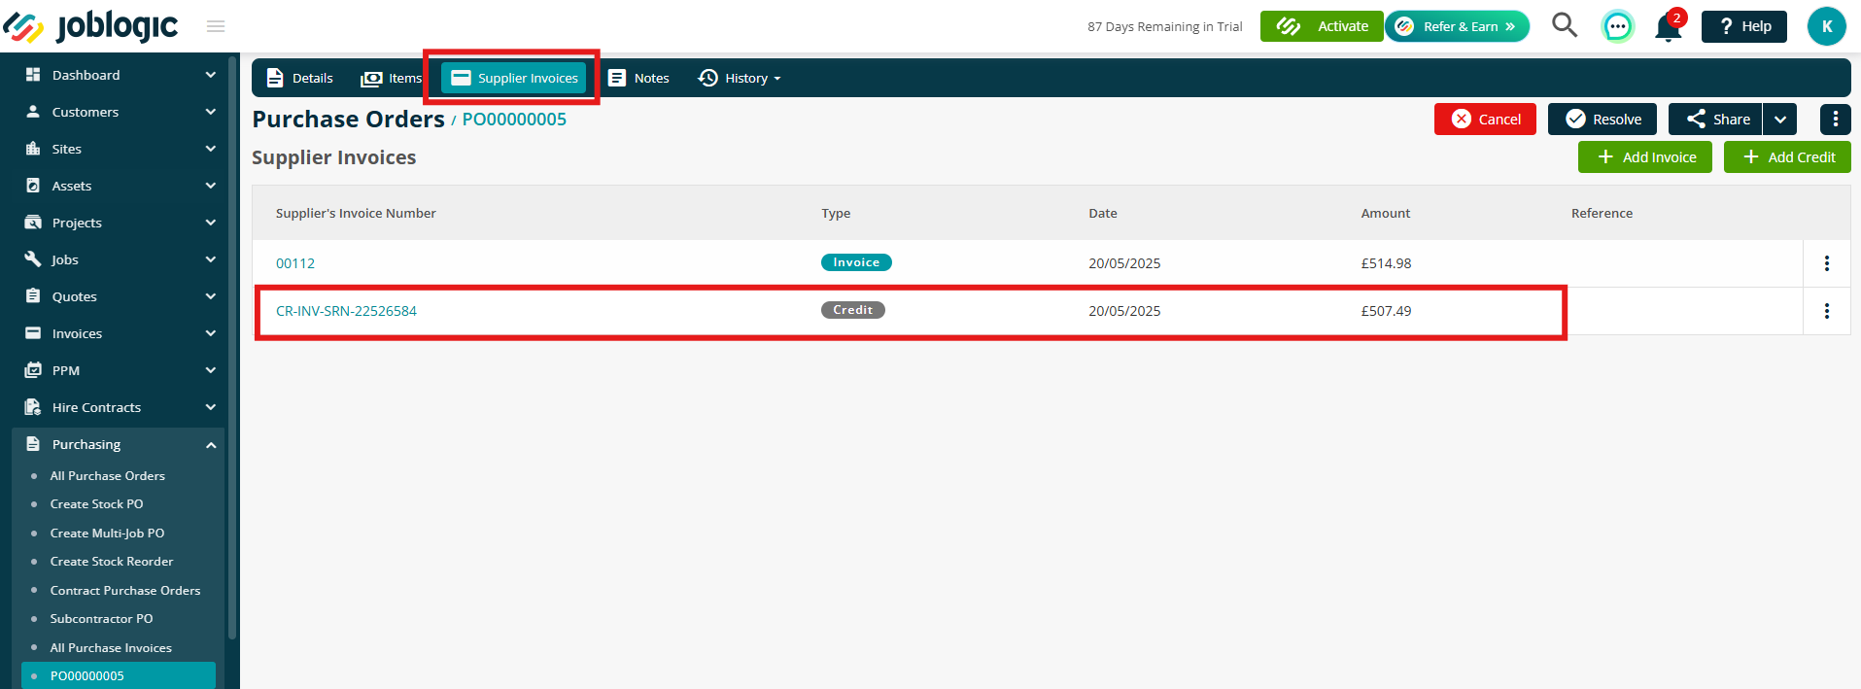
Task: Click the Jobs wrench icon
Action: click(x=33, y=259)
